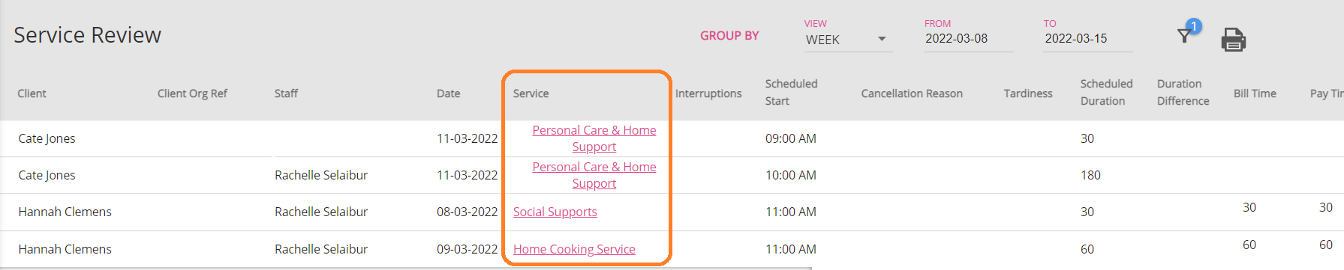Open the Home Cooking Service link

(x=574, y=249)
